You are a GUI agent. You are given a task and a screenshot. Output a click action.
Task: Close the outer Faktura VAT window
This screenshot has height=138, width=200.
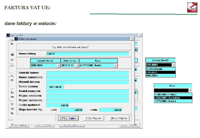pyautogui.click(x=140, y=35)
